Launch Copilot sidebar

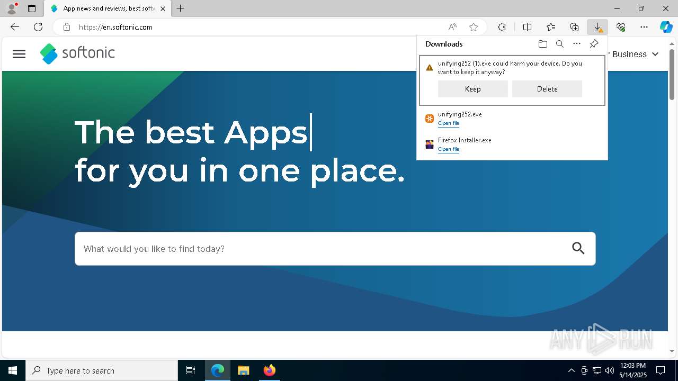(x=666, y=27)
